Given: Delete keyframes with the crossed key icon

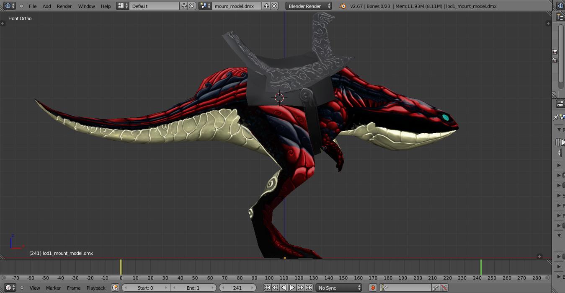Looking at the screenshot, I should (x=444, y=288).
